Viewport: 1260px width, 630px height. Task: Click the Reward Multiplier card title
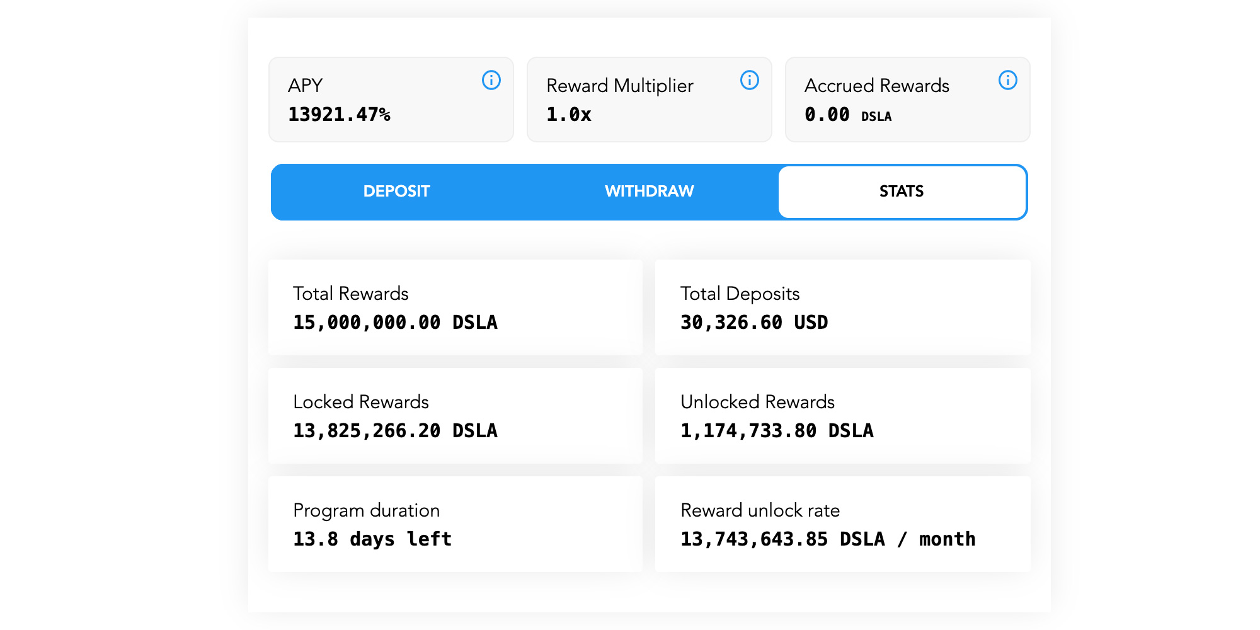pyautogui.click(x=620, y=86)
